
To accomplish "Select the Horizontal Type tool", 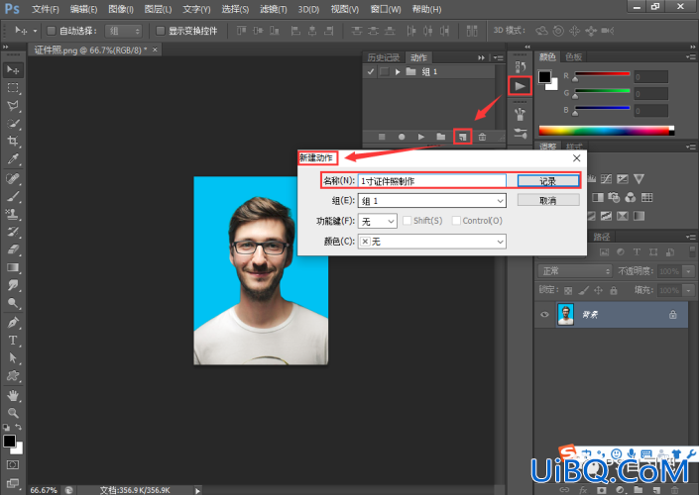I will pos(13,341).
